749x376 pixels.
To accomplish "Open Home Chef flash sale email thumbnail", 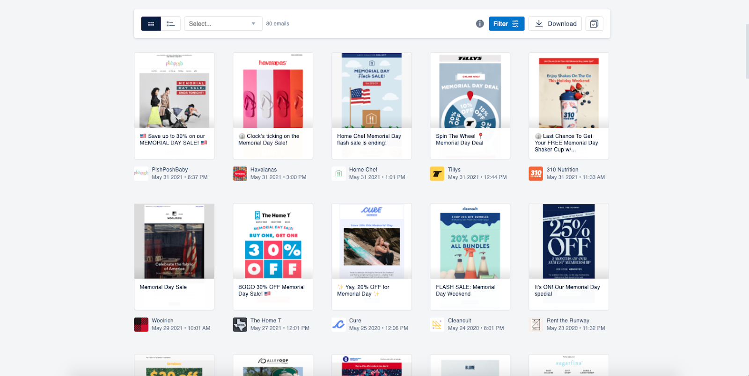I will pyautogui.click(x=372, y=90).
